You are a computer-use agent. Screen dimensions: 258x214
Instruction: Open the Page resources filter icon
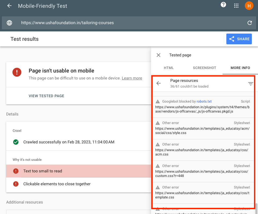(250, 84)
